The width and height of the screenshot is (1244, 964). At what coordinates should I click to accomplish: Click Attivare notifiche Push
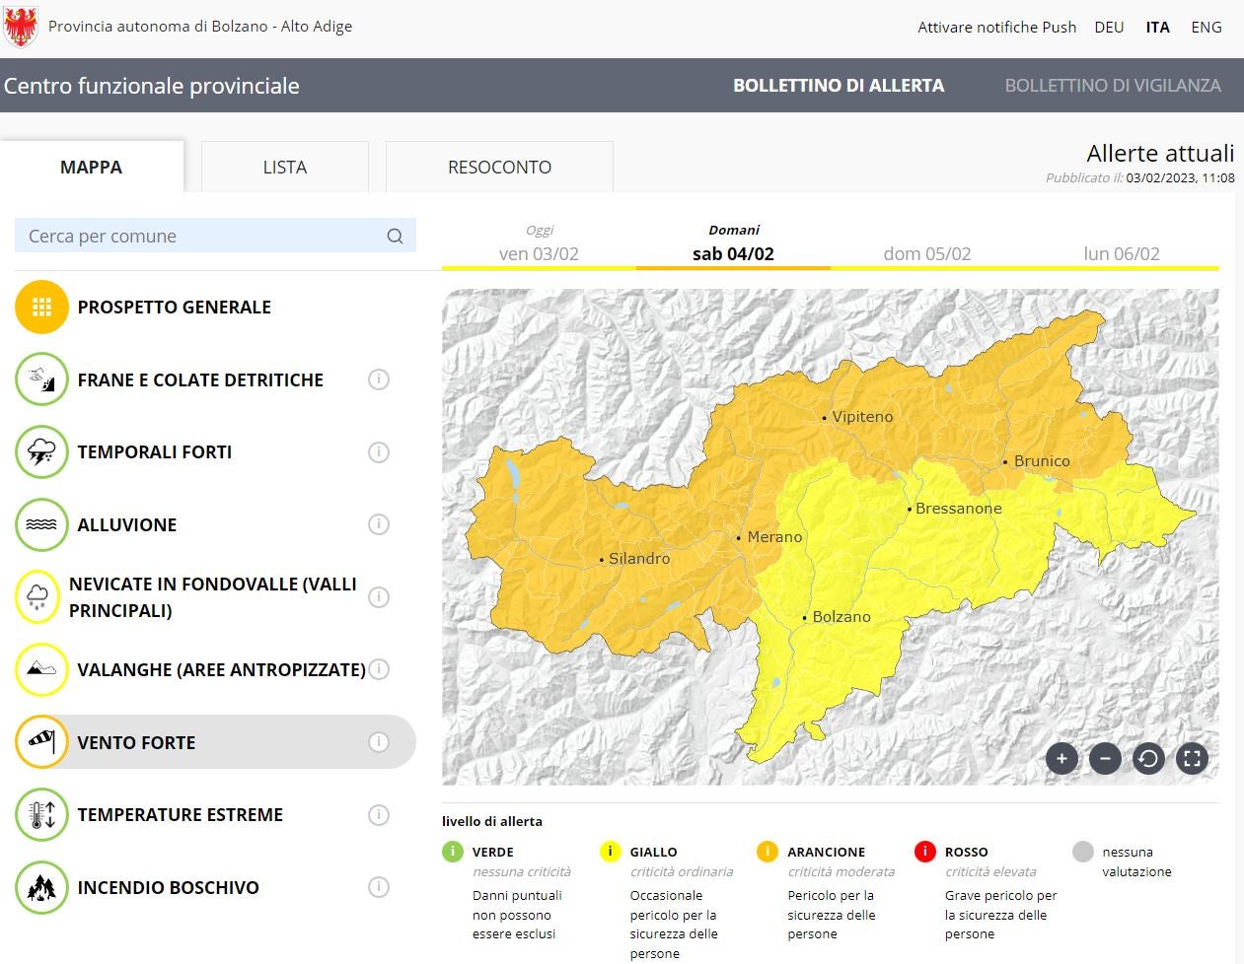click(x=996, y=28)
